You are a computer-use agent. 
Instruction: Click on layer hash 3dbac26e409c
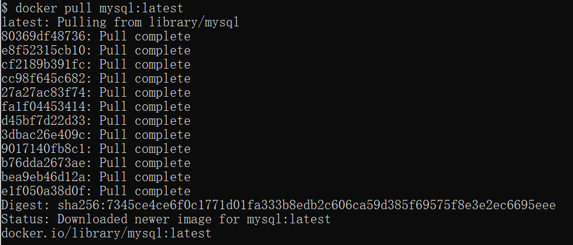tap(46, 135)
